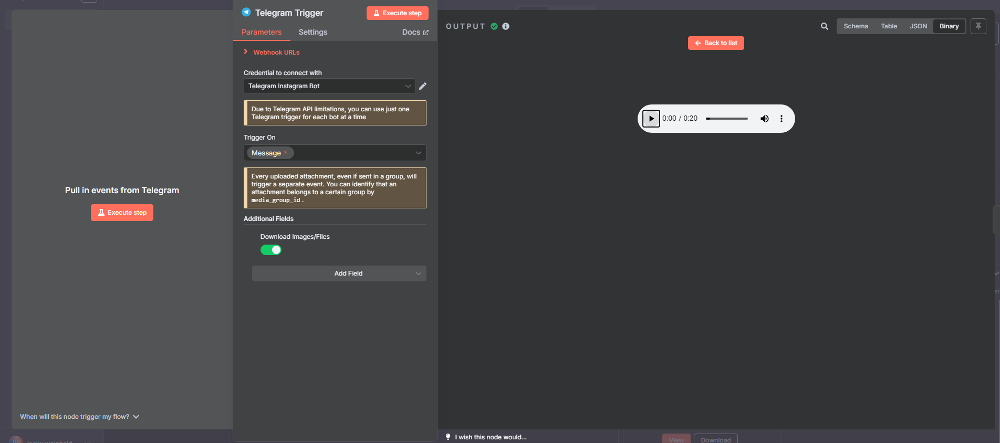
Task: Click the Download button at the bottom
Action: 716,439
